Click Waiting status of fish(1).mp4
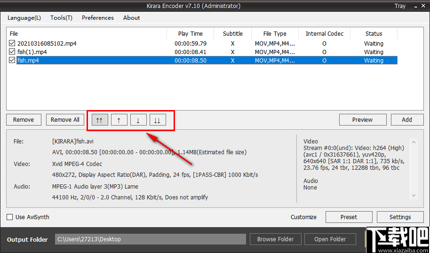The width and height of the screenshot is (430, 253). pos(374,52)
